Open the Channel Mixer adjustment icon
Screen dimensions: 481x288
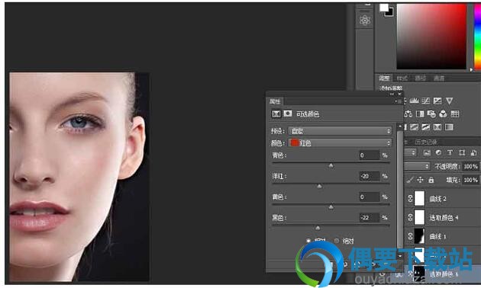pyautogui.click(x=443, y=114)
